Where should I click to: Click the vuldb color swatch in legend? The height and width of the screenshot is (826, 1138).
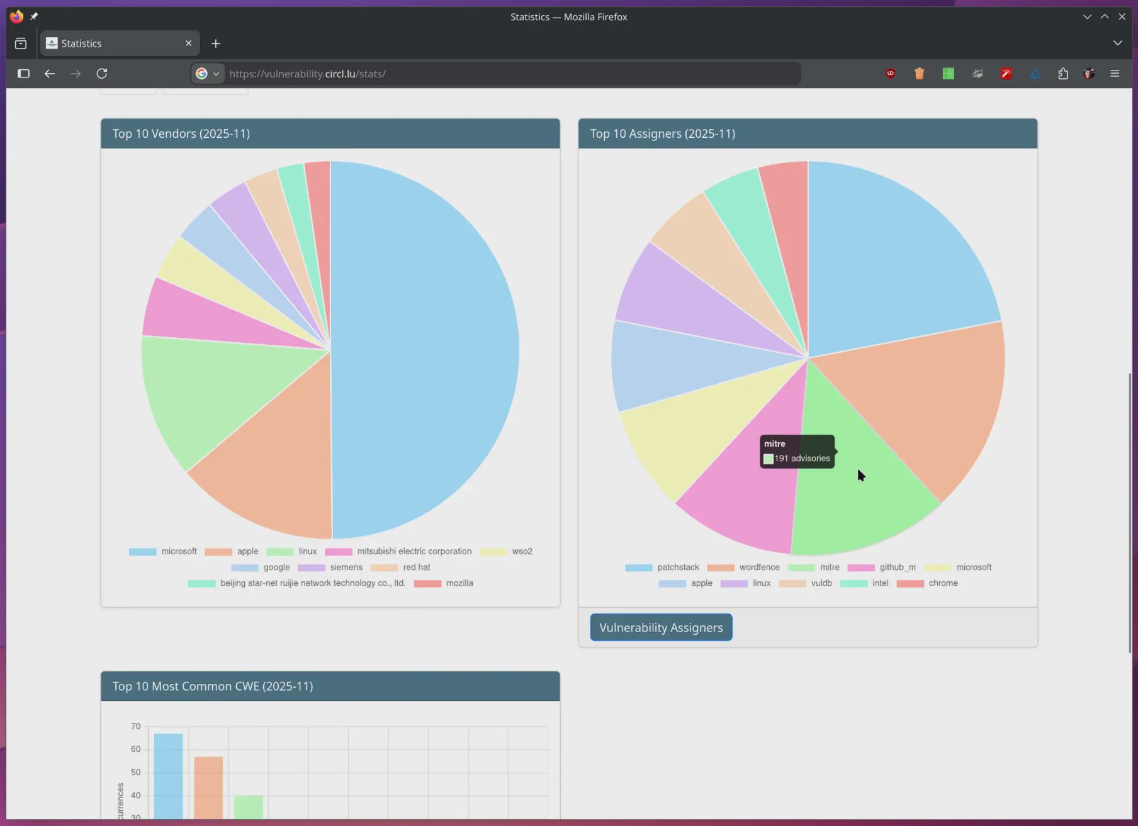pos(792,584)
